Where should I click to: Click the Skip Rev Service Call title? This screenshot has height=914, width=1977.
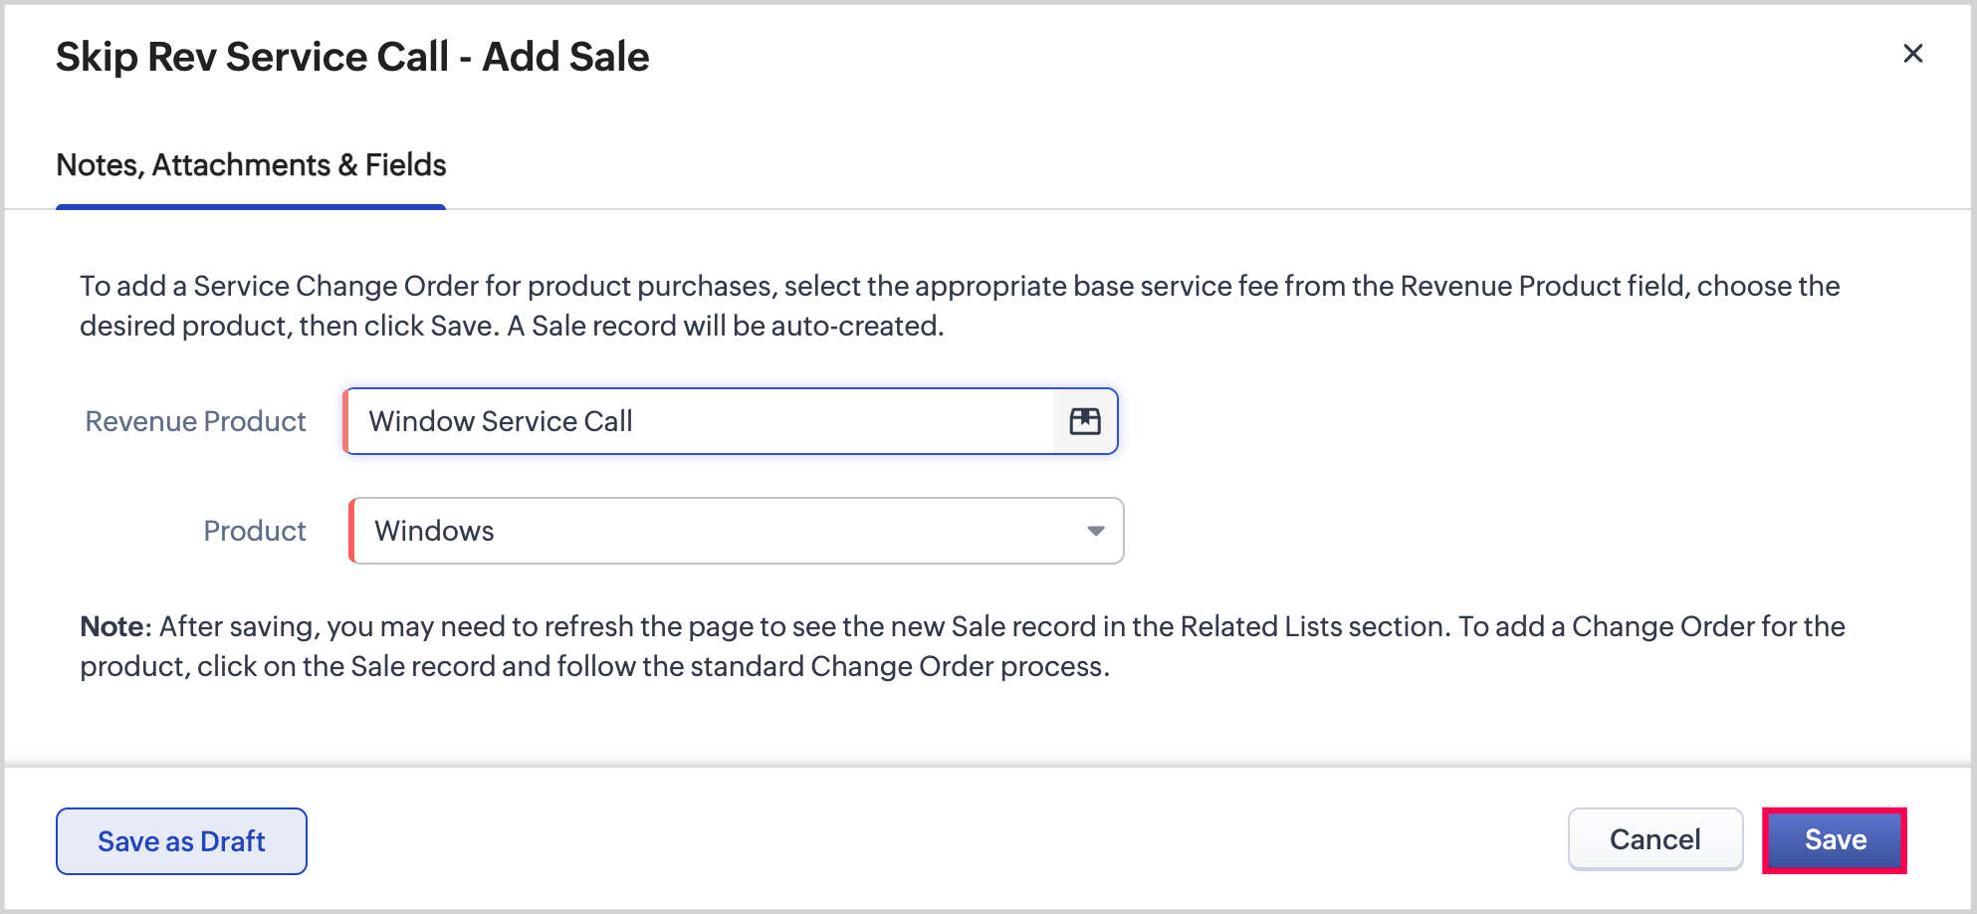pyautogui.click(x=352, y=57)
